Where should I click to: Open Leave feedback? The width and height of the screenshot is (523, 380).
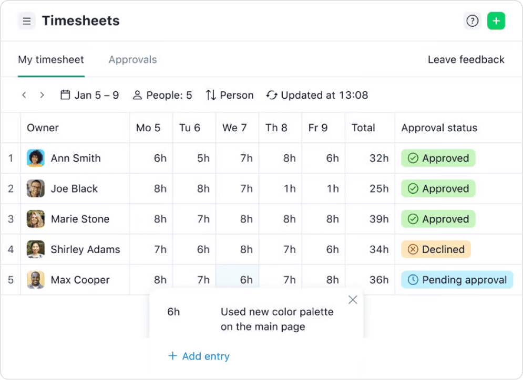pos(466,59)
